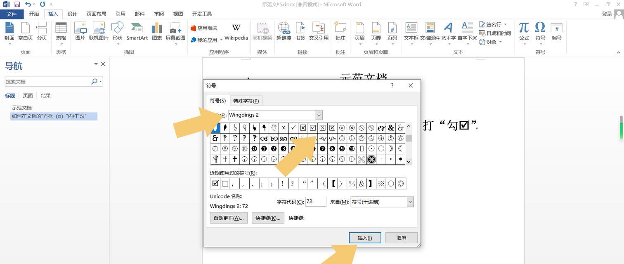Click 登录 sign in
This screenshot has height=264, width=624.
tap(607, 14)
